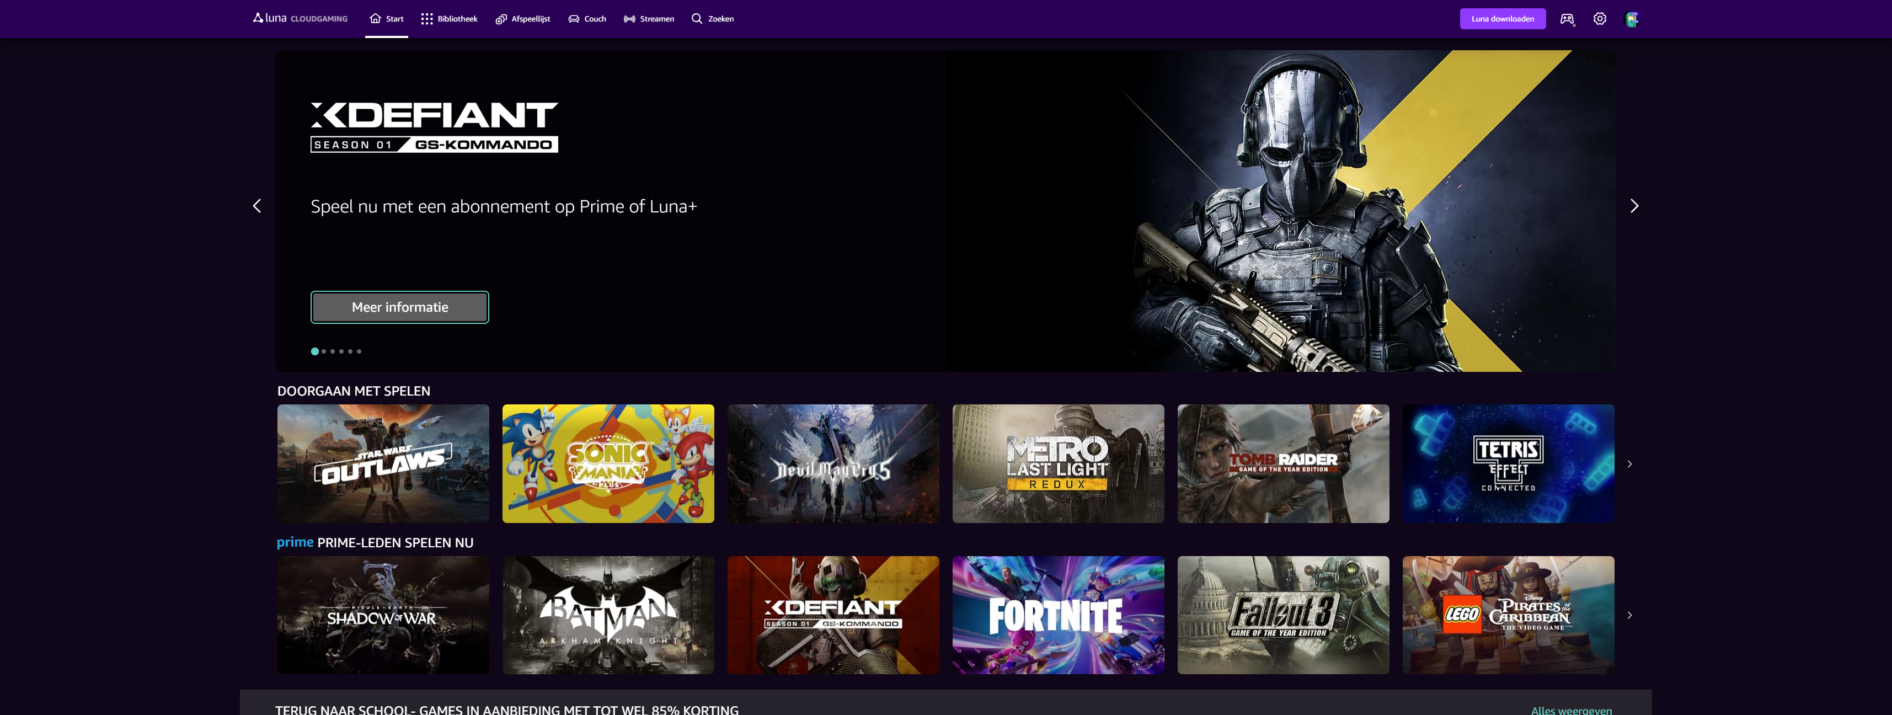This screenshot has height=715, width=1892.
Task: Open the Shadow of War tile
Action: 383,615
